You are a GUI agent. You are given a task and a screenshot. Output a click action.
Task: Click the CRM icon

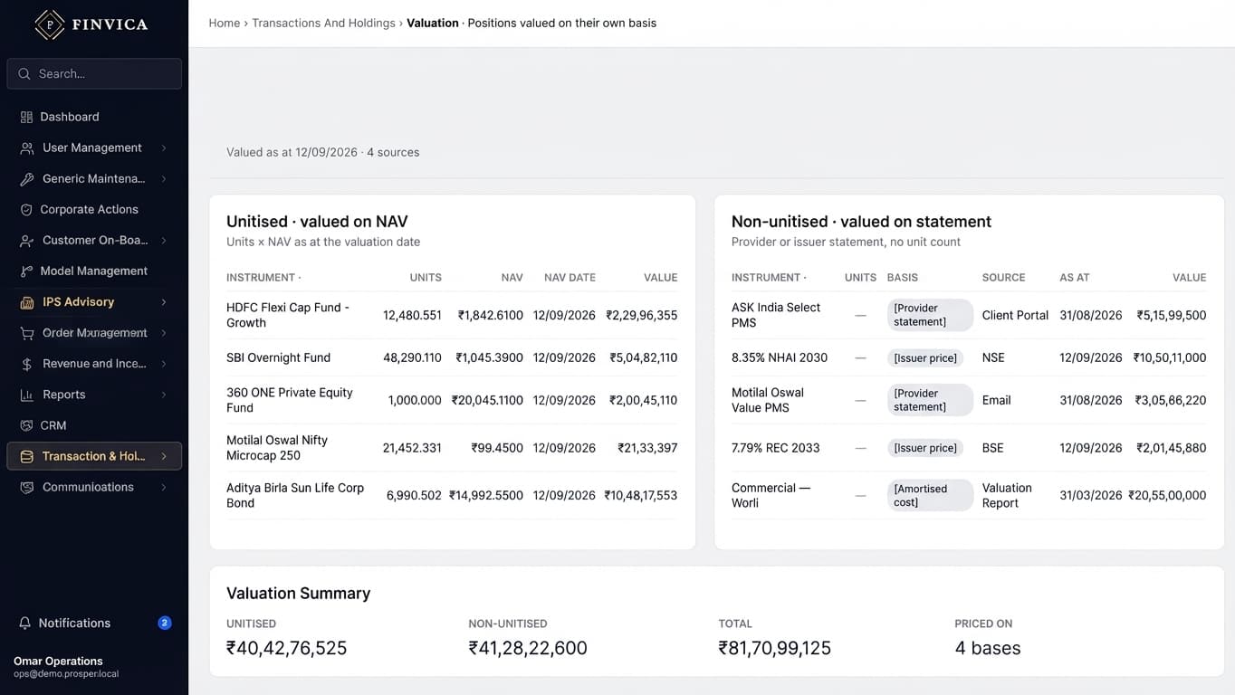pos(26,425)
